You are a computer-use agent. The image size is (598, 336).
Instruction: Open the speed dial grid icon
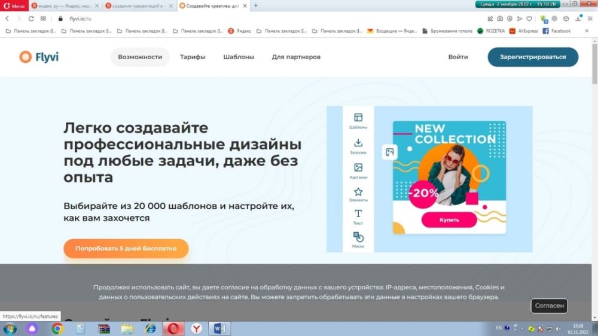point(43,19)
